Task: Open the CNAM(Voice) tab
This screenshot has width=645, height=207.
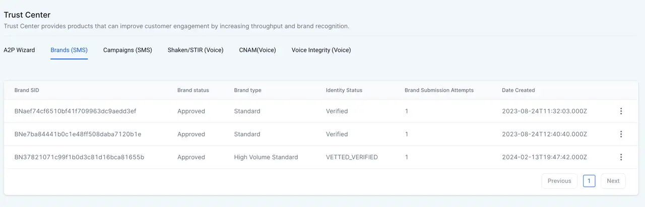Action: 257,50
